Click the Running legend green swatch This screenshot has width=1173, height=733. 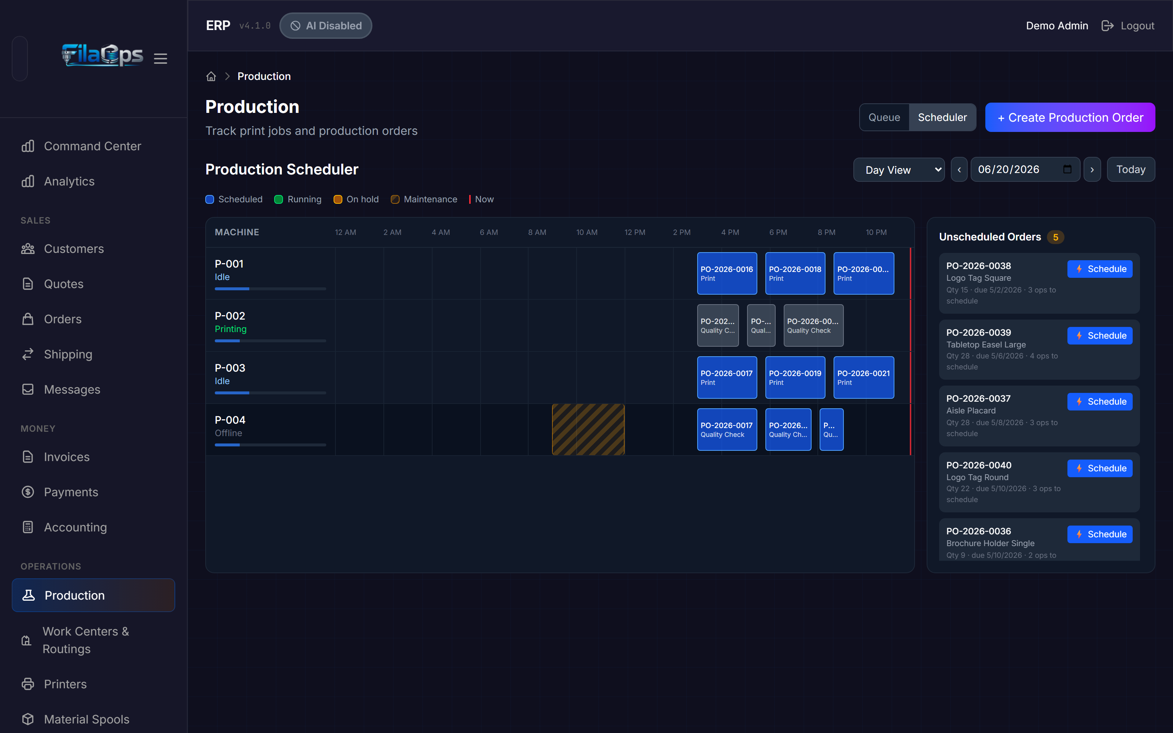pos(279,199)
